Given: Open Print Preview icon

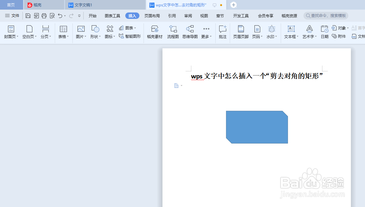Looking at the screenshot, I should coord(52,16).
